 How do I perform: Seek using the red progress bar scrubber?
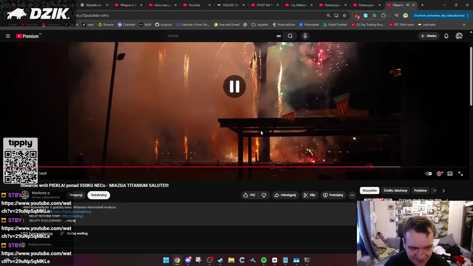pos(371,167)
